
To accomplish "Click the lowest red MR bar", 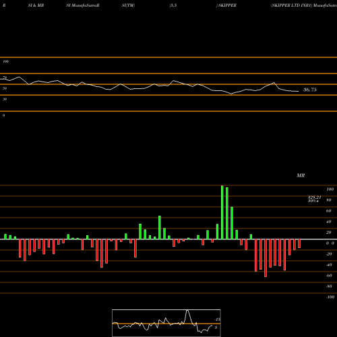I will coord(266,258).
